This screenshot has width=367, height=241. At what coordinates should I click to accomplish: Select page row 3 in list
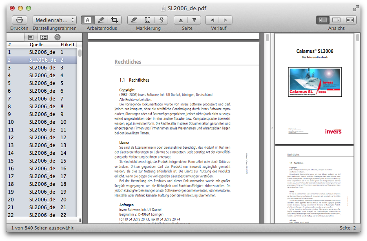42,67
